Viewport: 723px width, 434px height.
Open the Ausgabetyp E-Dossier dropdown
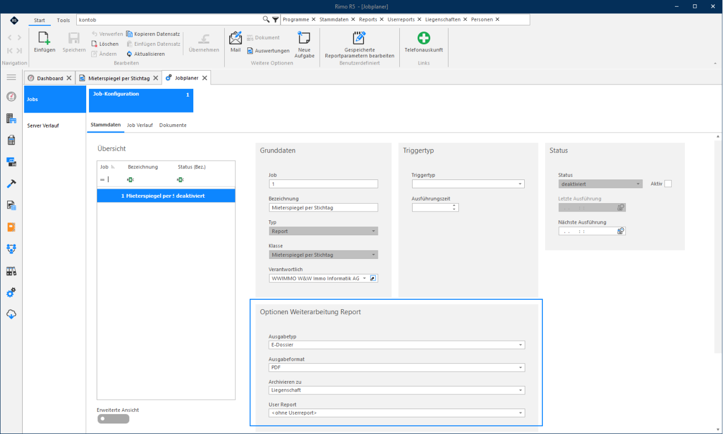[x=397, y=345]
